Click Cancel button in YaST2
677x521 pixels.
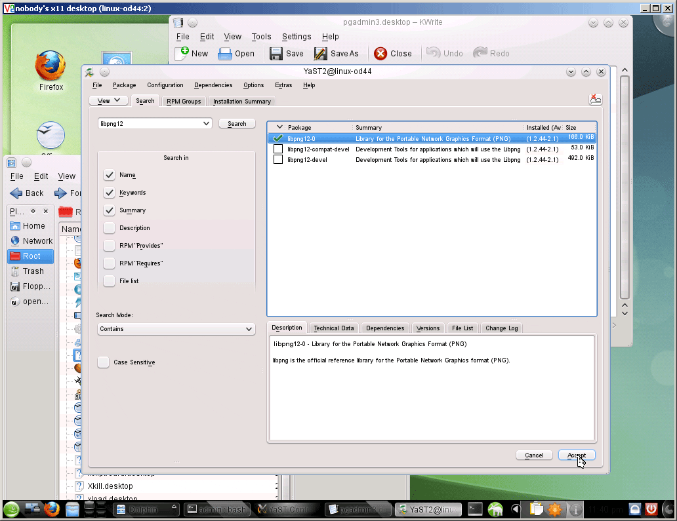coord(534,455)
